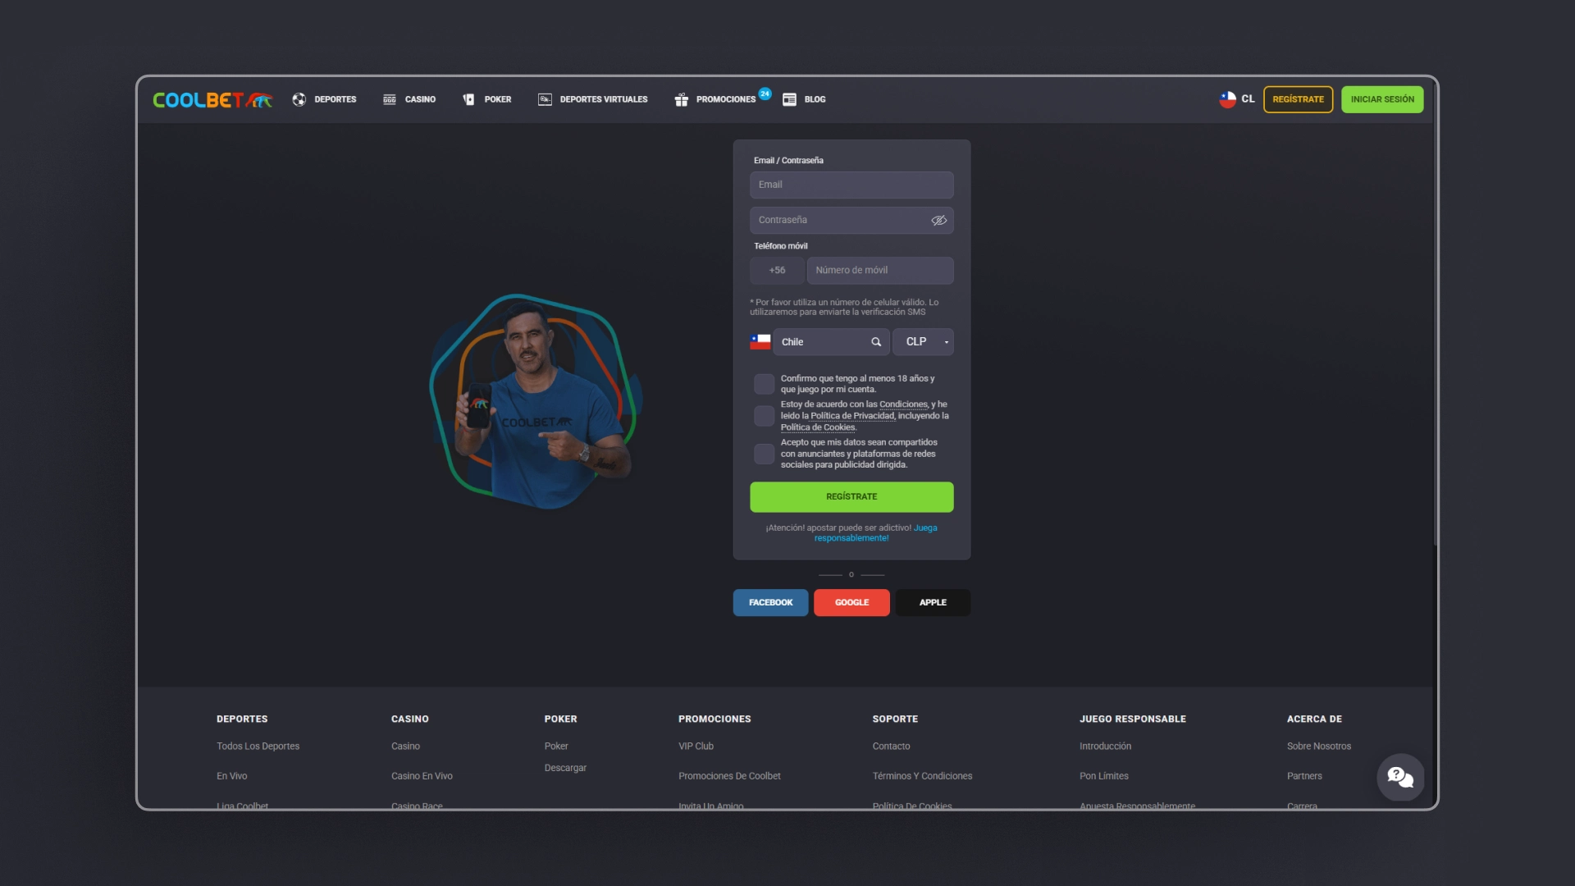This screenshot has height=886, width=1575.
Task: Open footer Sobre Nosotros link
Action: tap(1318, 747)
